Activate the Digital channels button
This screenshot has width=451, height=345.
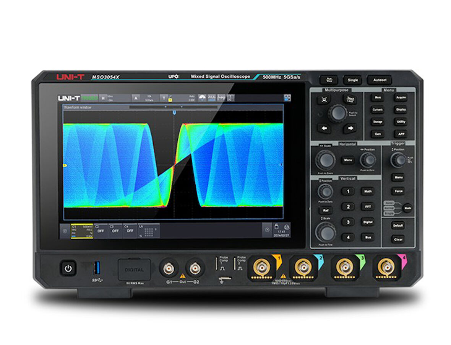point(367,222)
